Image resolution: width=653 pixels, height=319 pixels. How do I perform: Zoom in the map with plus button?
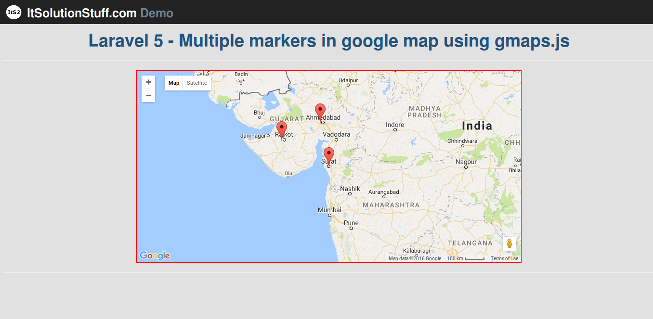148,82
